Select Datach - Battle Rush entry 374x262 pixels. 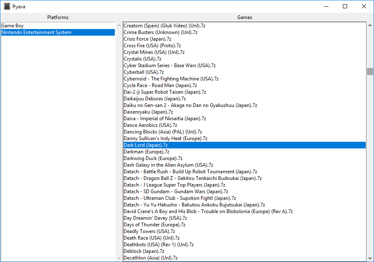pos(245,172)
